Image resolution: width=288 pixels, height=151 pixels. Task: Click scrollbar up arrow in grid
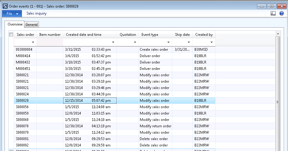(277, 34)
